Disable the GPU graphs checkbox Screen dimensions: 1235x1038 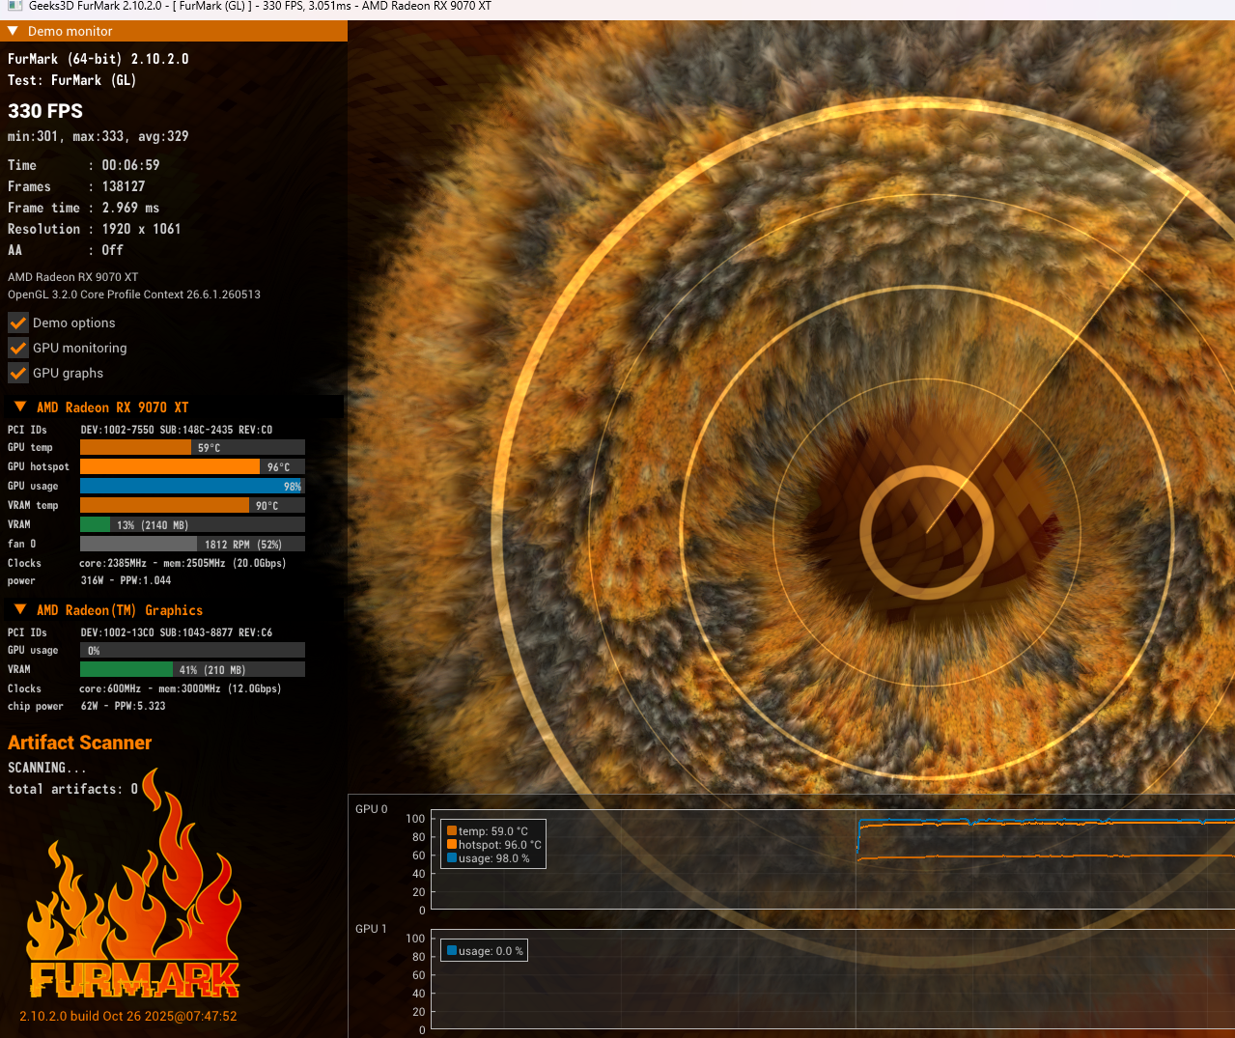18,373
